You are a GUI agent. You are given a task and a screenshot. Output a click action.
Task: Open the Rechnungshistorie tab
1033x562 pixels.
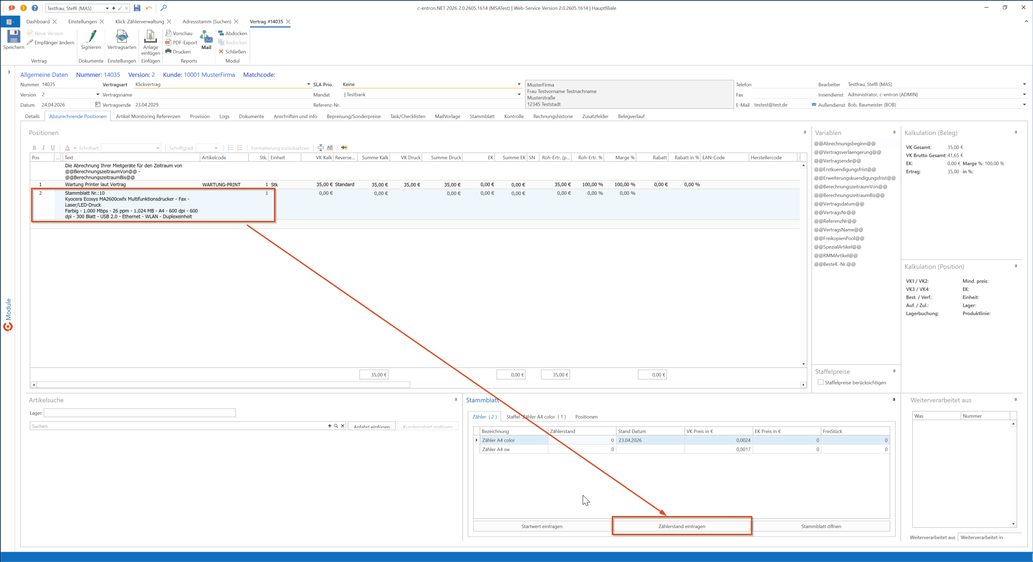(x=553, y=116)
